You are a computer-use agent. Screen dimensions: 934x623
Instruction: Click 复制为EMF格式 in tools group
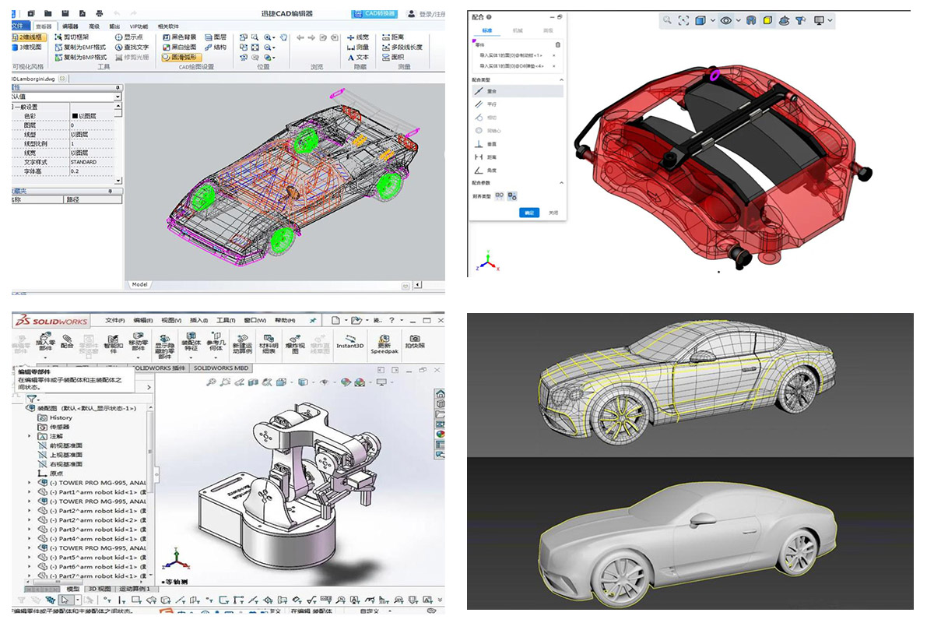pyautogui.click(x=80, y=48)
